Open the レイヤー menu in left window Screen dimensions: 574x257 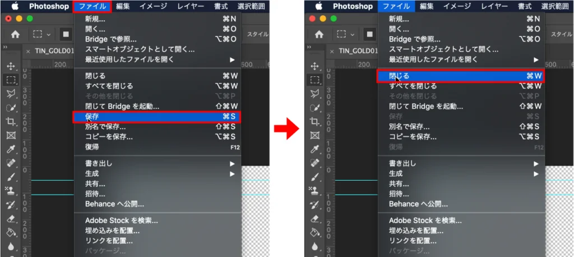click(x=191, y=6)
